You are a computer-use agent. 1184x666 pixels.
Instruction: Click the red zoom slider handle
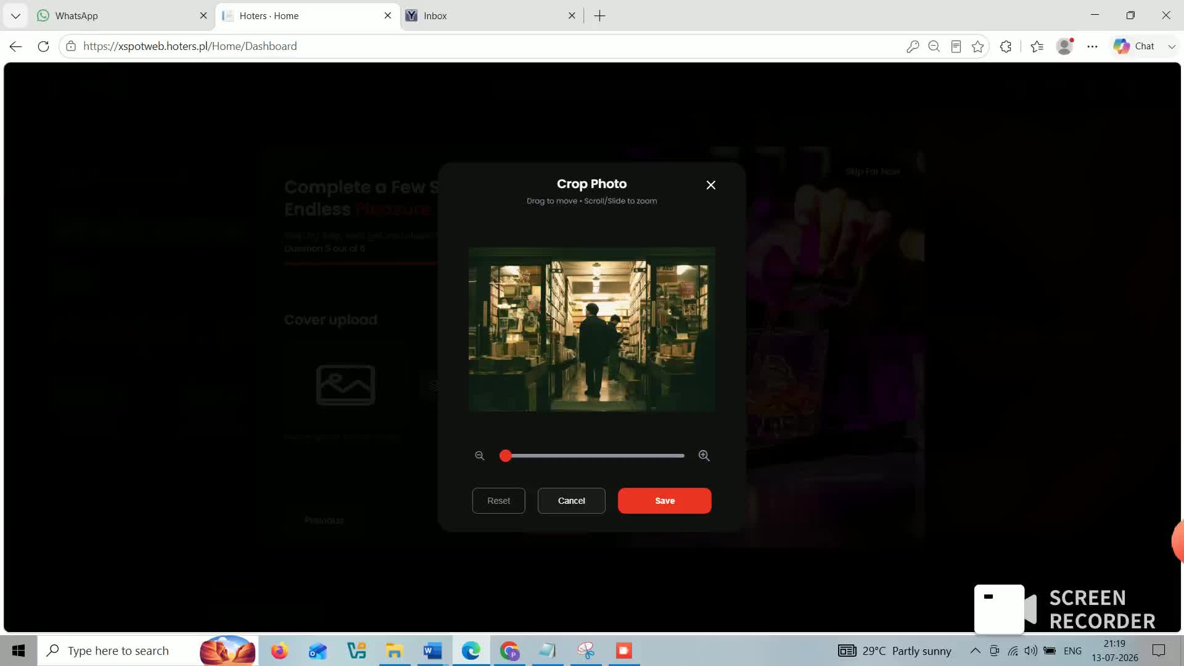pos(506,456)
